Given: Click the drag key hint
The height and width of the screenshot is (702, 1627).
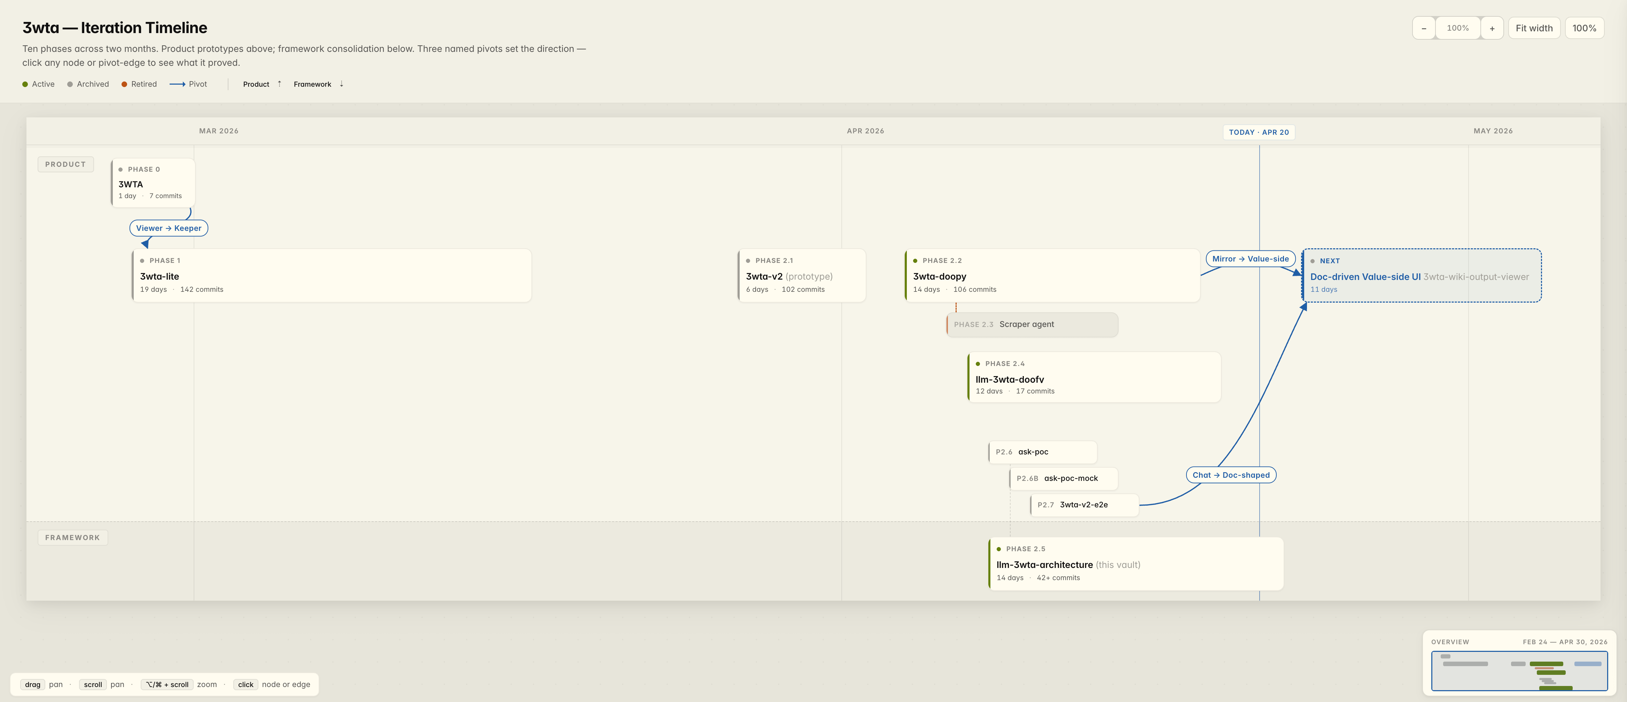Looking at the screenshot, I should (33, 684).
